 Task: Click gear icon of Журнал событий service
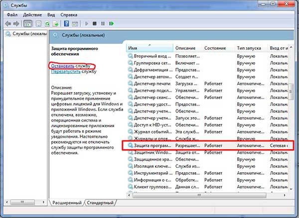130,132
